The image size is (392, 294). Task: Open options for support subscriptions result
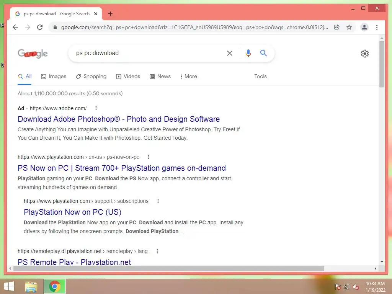(x=158, y=201)
